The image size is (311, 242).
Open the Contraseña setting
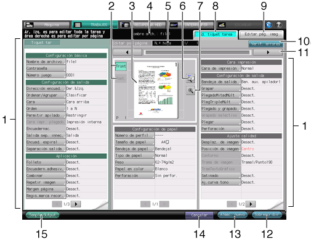click(x=46, y=69)
